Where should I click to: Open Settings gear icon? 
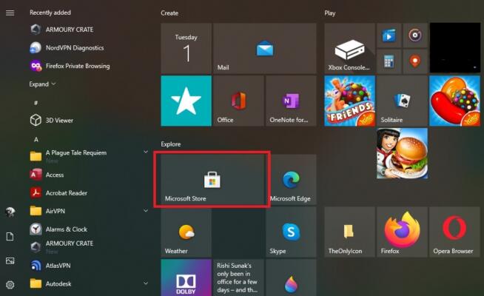point(10,285)
